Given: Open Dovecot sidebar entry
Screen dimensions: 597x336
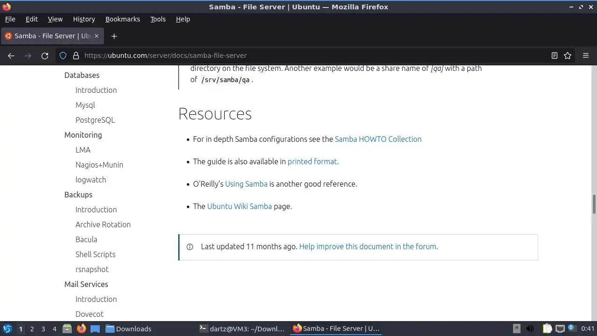Looking at the screenshot, I should [90, 314].
